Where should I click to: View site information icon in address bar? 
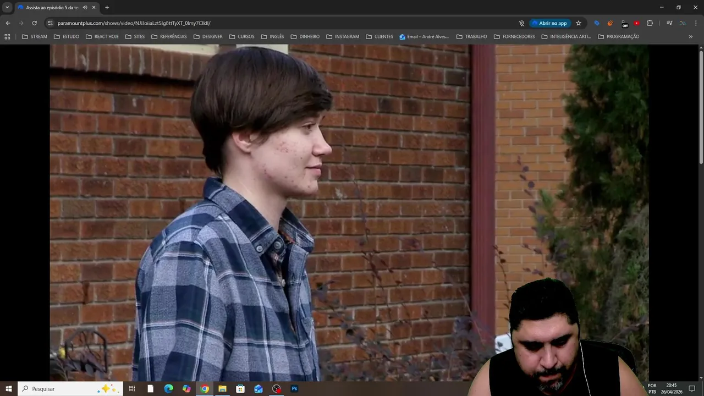point(50,23)
